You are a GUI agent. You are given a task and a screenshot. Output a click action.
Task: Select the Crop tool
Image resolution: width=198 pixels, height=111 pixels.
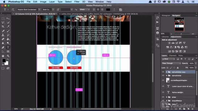[x=3, y=27]
